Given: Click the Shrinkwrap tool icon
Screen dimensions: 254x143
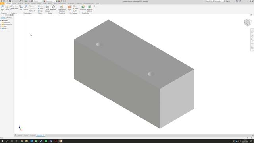Looking at the screenshot, I should (83, 8).
